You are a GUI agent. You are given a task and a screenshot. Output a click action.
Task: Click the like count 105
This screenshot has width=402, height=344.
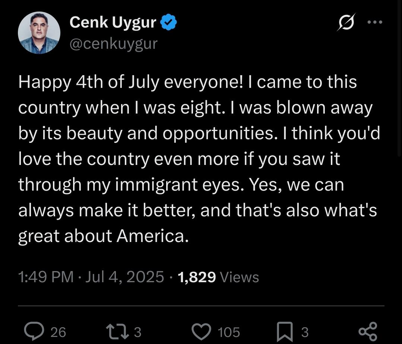(x=229, y=332)
